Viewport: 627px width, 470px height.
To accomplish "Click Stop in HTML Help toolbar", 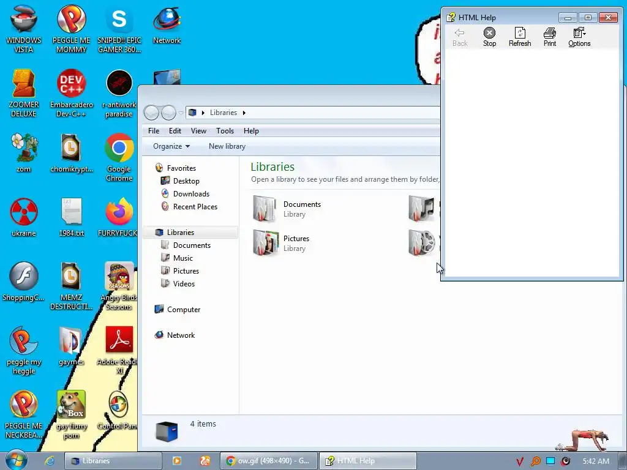I will (489, 37).
